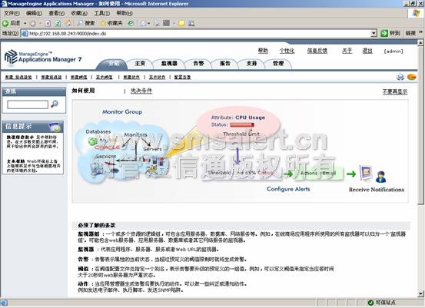425x308 pixels.
Task: Click the 关于 link
Action: tap(347, 51)
